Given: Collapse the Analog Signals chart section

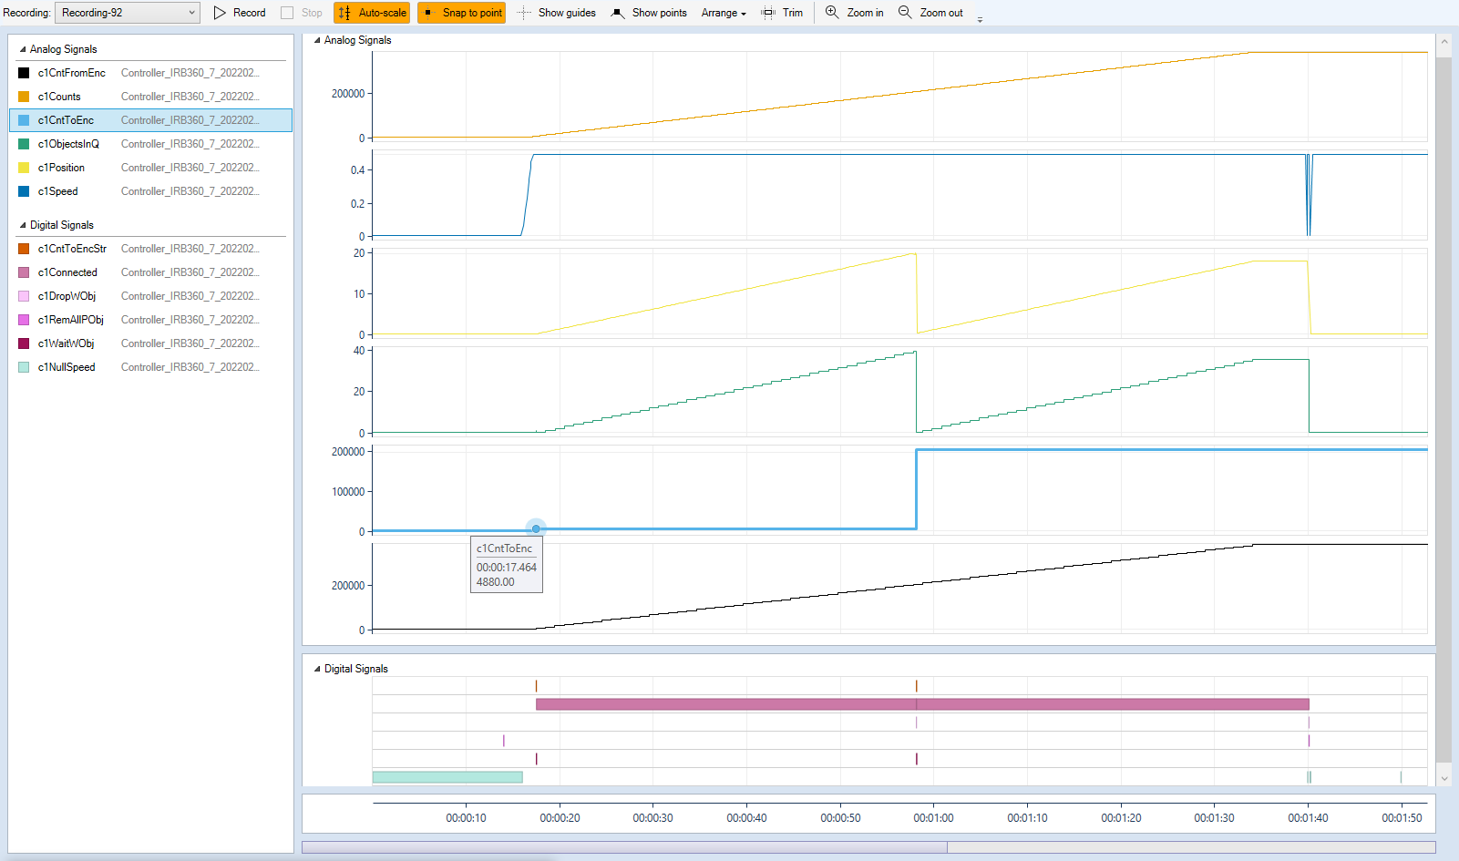Looking at the screenshot, I should [x=317, y=40].
